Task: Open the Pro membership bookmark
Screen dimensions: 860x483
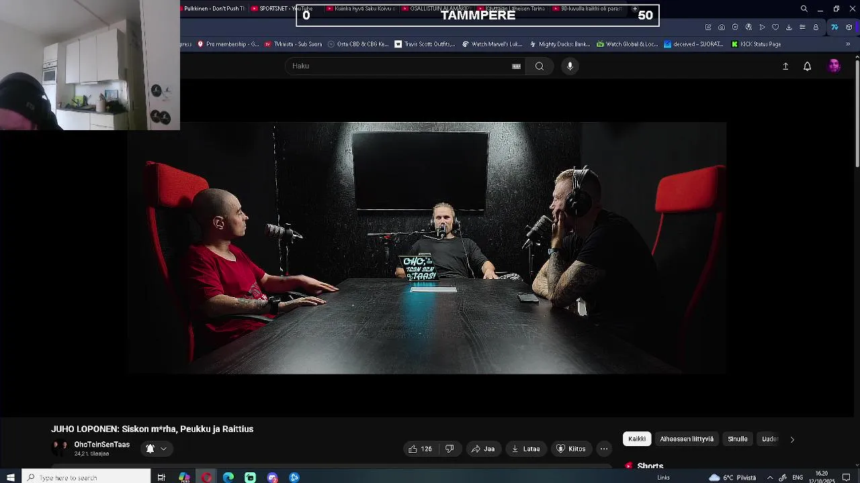Action: tap(228, 44)
